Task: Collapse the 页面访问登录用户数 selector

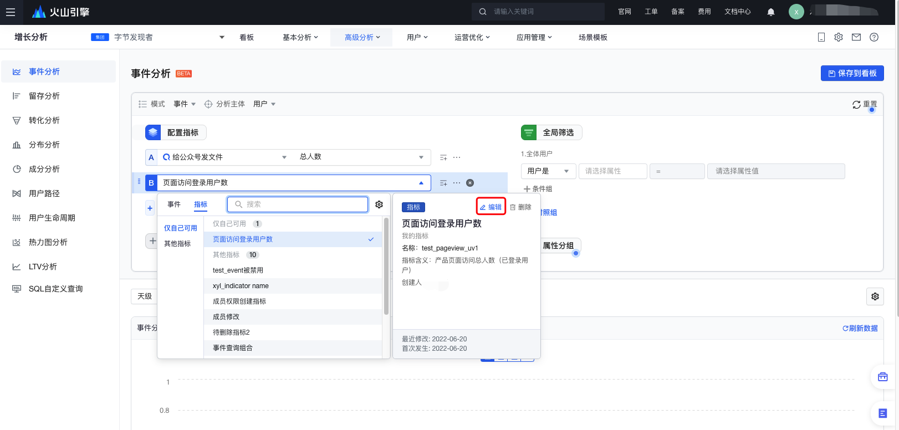Action: click(421, 183)
